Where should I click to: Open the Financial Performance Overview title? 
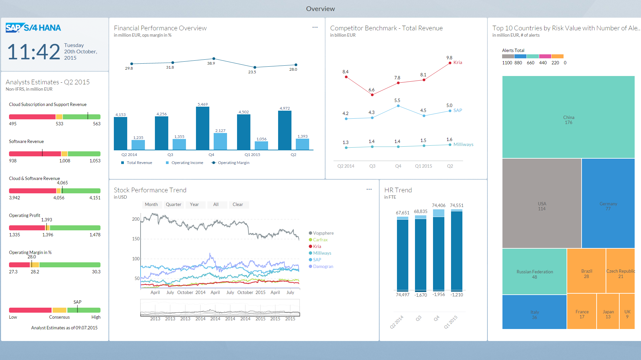pos(160,28)
